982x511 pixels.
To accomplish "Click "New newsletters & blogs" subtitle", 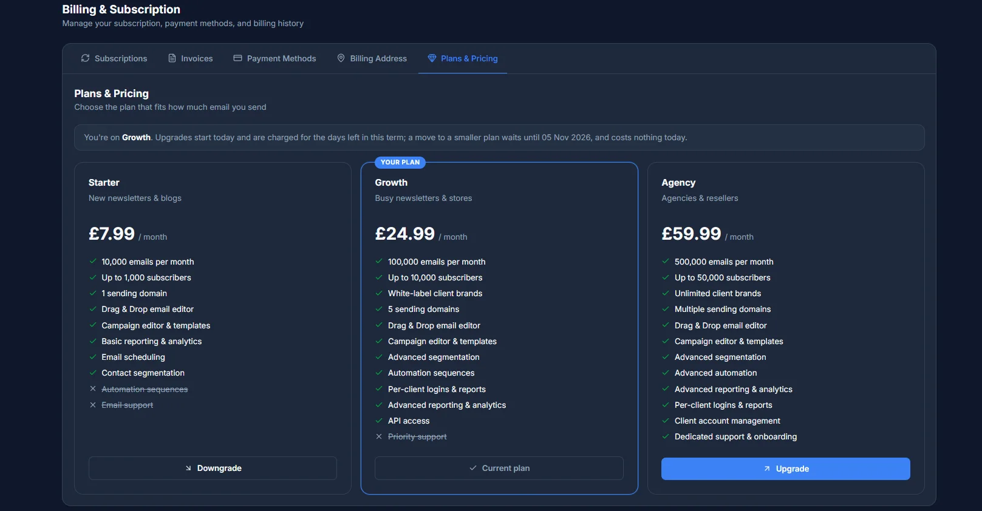I will (135, 198).
